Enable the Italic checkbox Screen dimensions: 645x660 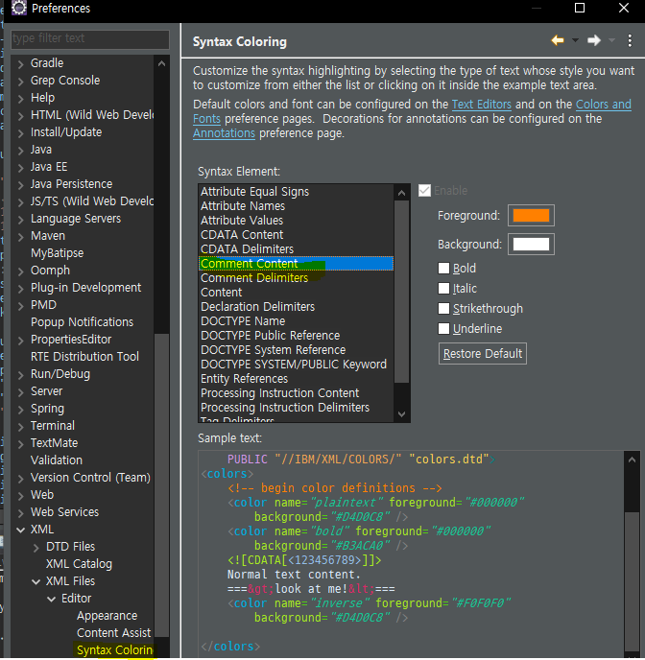tap(443, 289)
